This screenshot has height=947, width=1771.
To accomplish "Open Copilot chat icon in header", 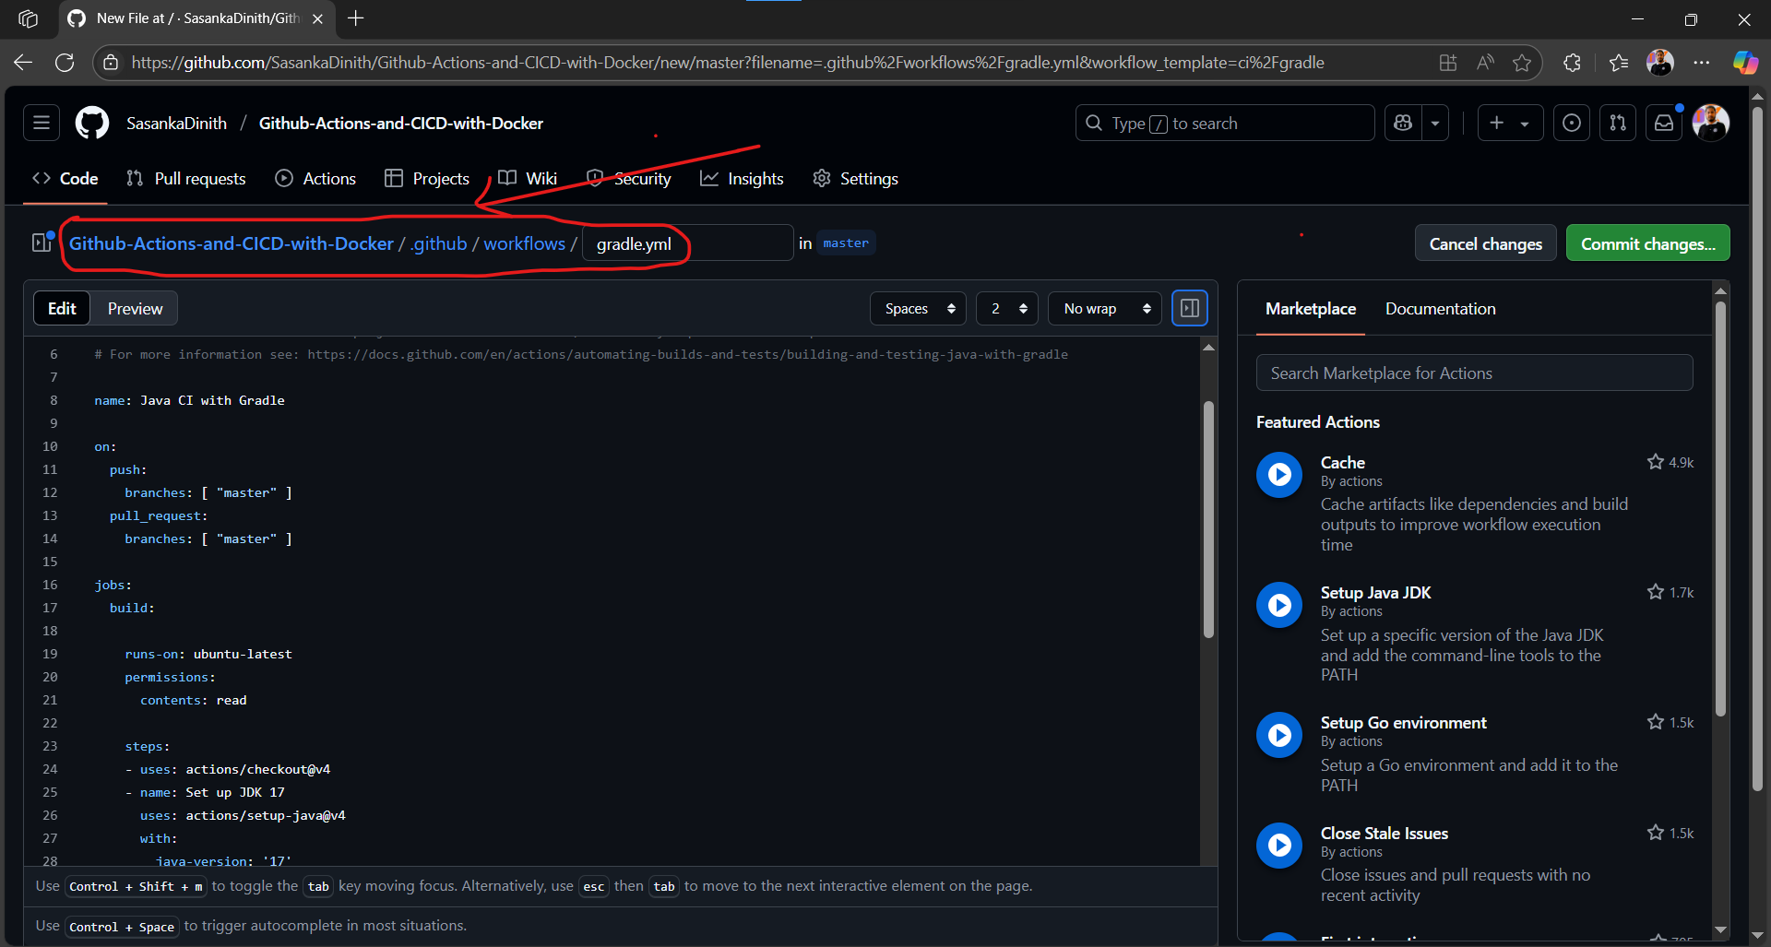I will click(1403, 123).
